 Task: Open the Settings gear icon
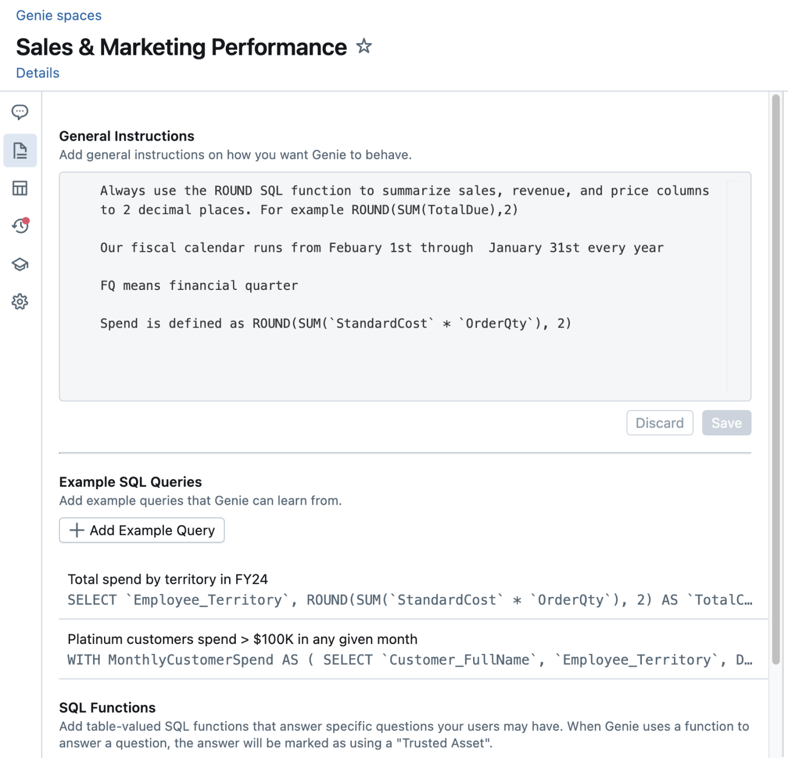click(20, 302)
